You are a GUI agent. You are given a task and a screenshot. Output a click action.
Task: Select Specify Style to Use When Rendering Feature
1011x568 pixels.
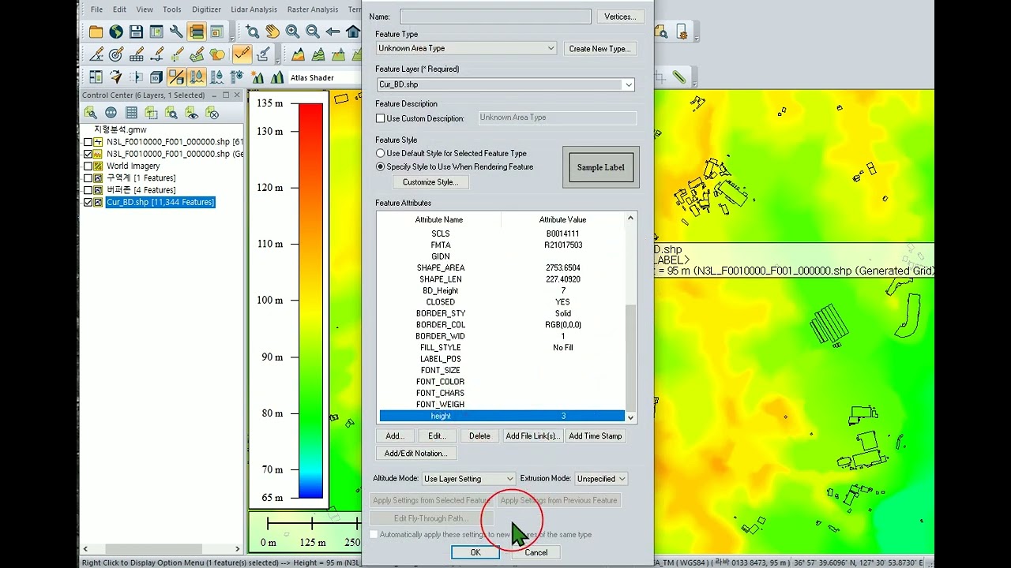click(x=381, y=166)
